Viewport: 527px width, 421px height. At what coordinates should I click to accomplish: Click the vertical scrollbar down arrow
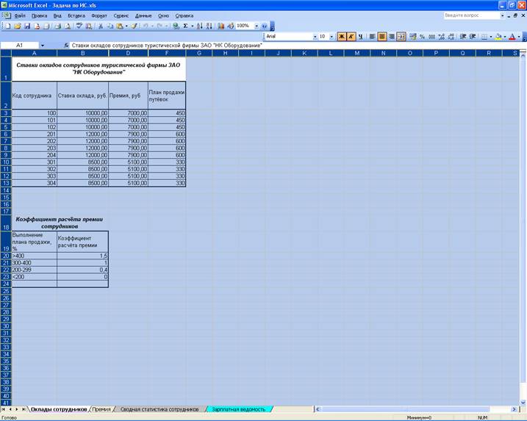[x=523, y=402]
